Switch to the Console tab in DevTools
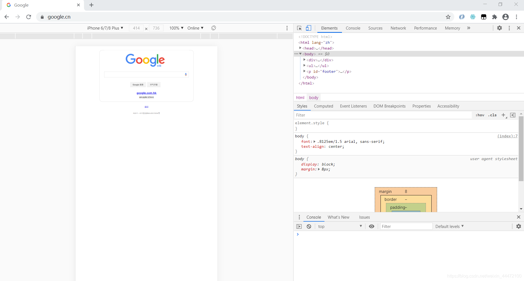 click(353, 28)
